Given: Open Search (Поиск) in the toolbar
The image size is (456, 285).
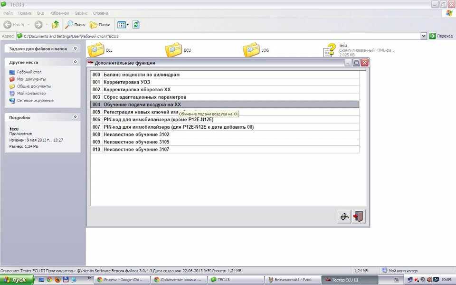Looking at the screenshot, I should (x=76, y=24).
